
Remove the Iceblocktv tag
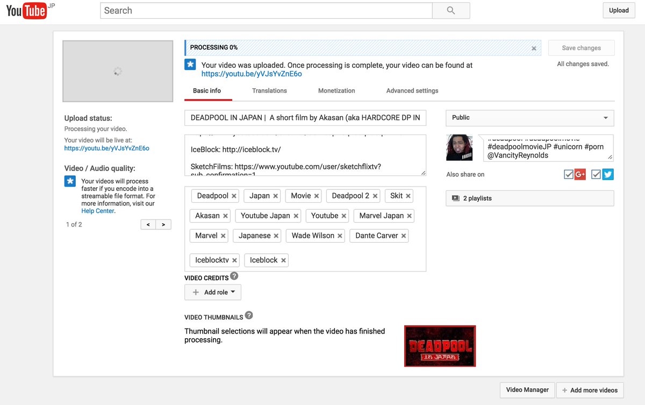[x=235, y=261]
